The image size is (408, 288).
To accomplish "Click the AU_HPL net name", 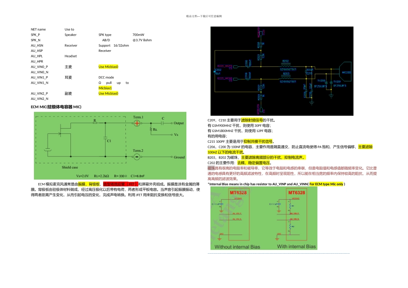I will point(37,56).
